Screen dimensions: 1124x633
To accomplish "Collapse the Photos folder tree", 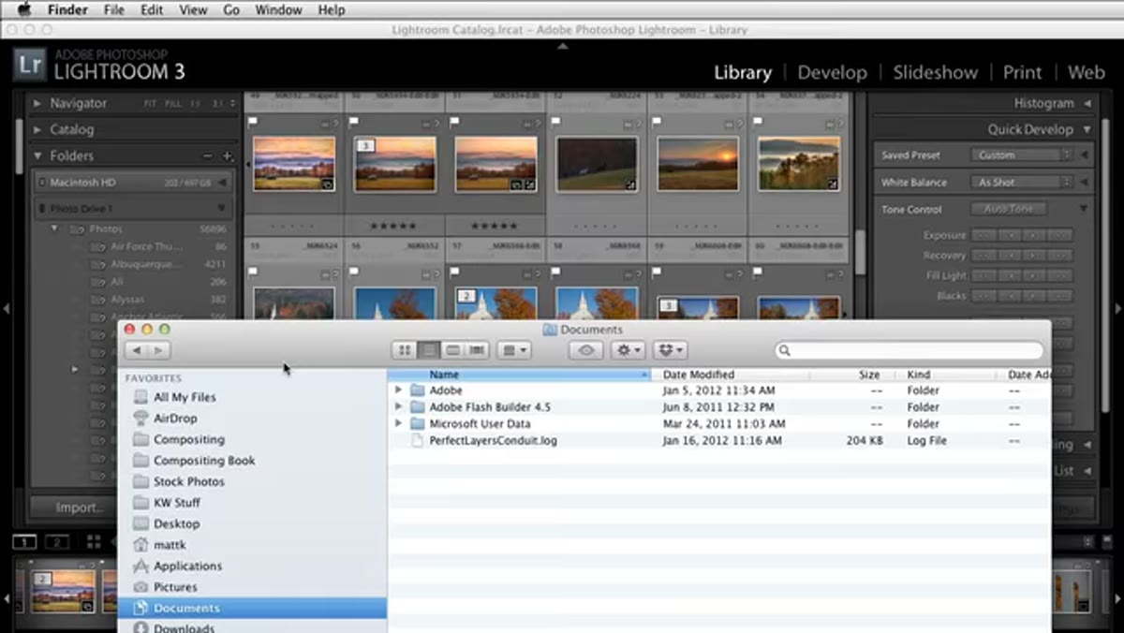I will 54,228.
